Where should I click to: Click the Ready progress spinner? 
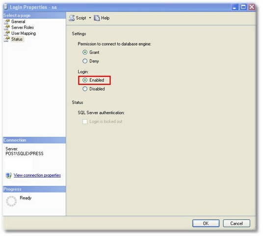[x=11, y=201]
